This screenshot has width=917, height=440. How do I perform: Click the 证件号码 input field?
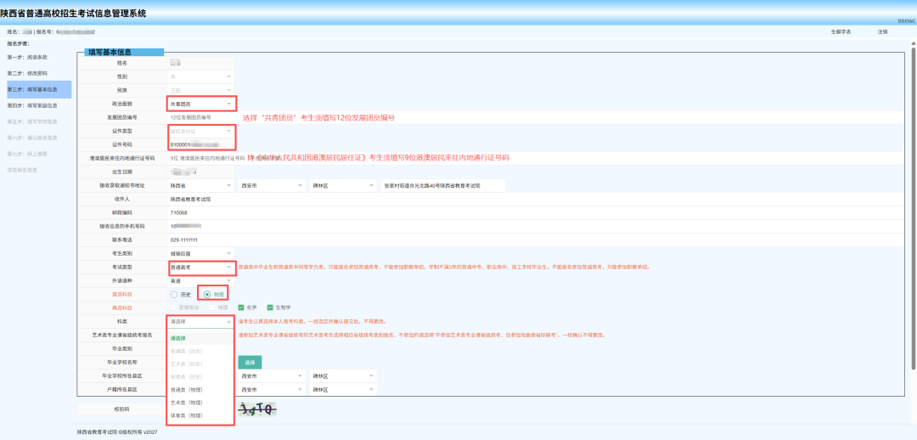201,144
